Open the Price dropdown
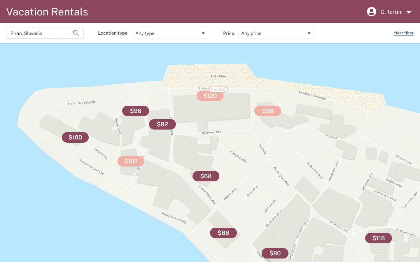420x262 pixels. [x=276, y=33]
